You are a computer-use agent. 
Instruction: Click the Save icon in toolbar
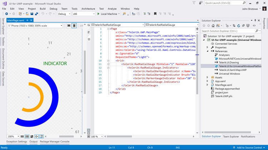32,14
